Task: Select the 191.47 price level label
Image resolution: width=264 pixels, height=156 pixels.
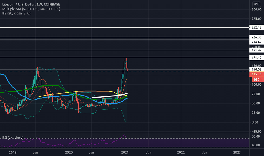Action: (256, 50)
